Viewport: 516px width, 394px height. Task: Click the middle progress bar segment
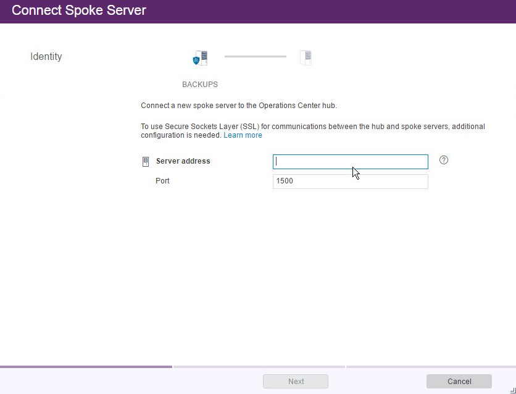(x=259, y=367)
